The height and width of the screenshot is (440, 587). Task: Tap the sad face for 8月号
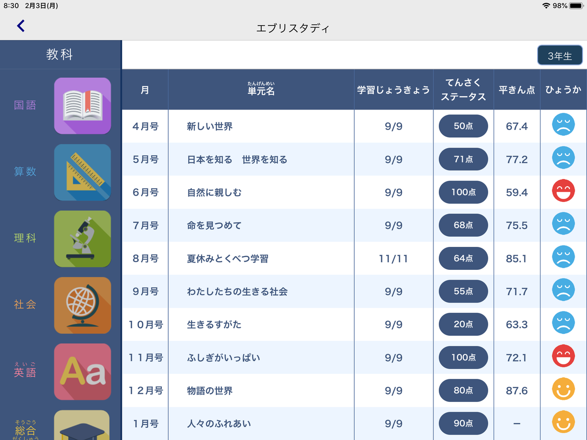563,257
